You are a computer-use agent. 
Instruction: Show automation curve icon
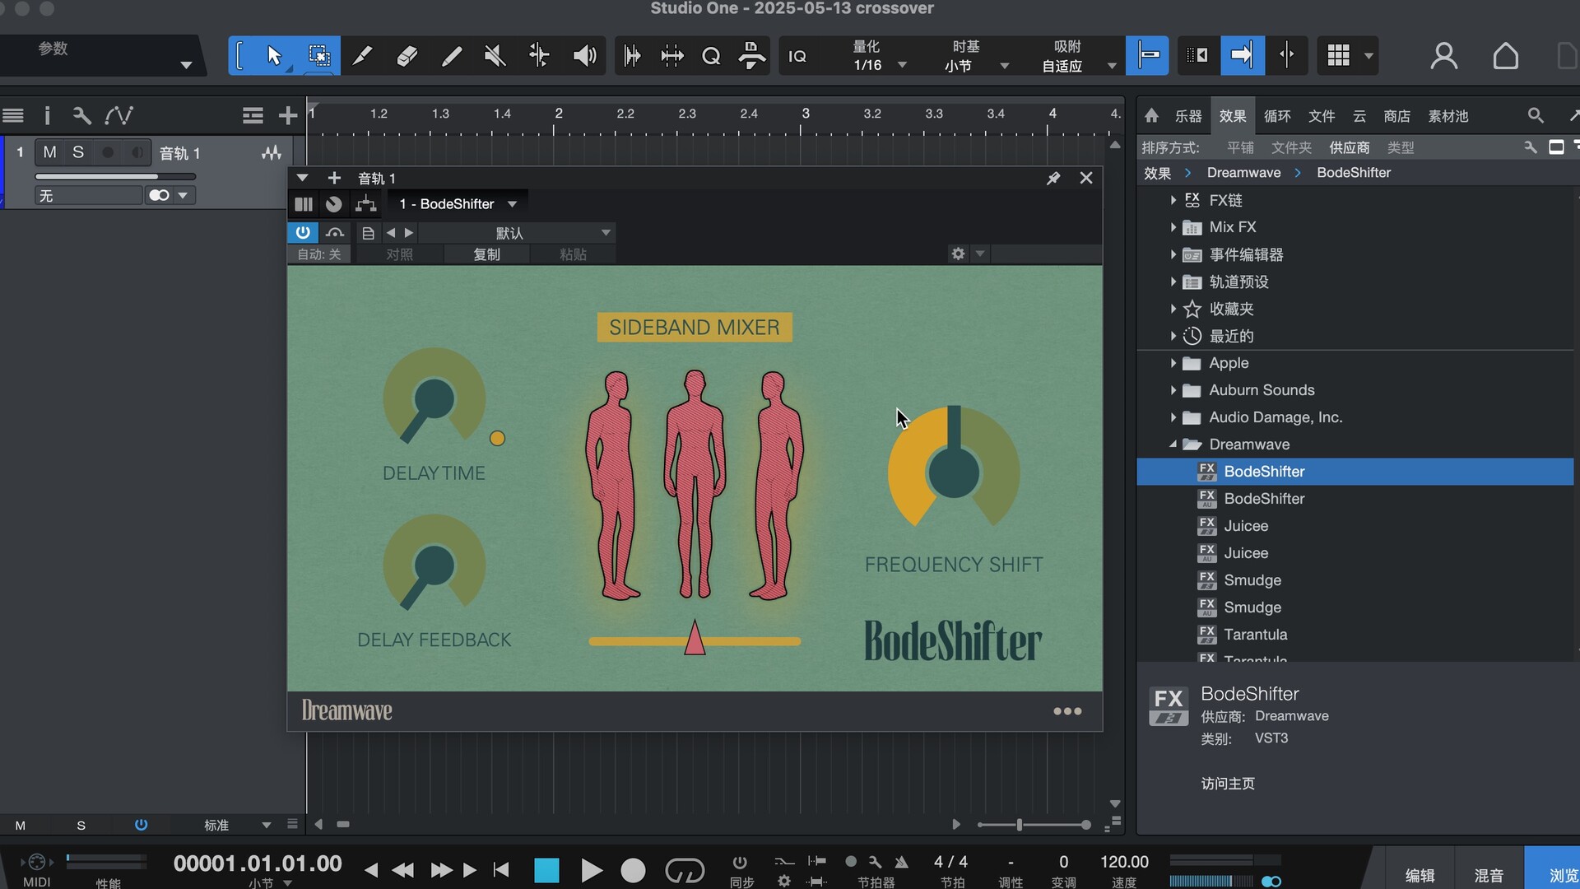[119, 115]
